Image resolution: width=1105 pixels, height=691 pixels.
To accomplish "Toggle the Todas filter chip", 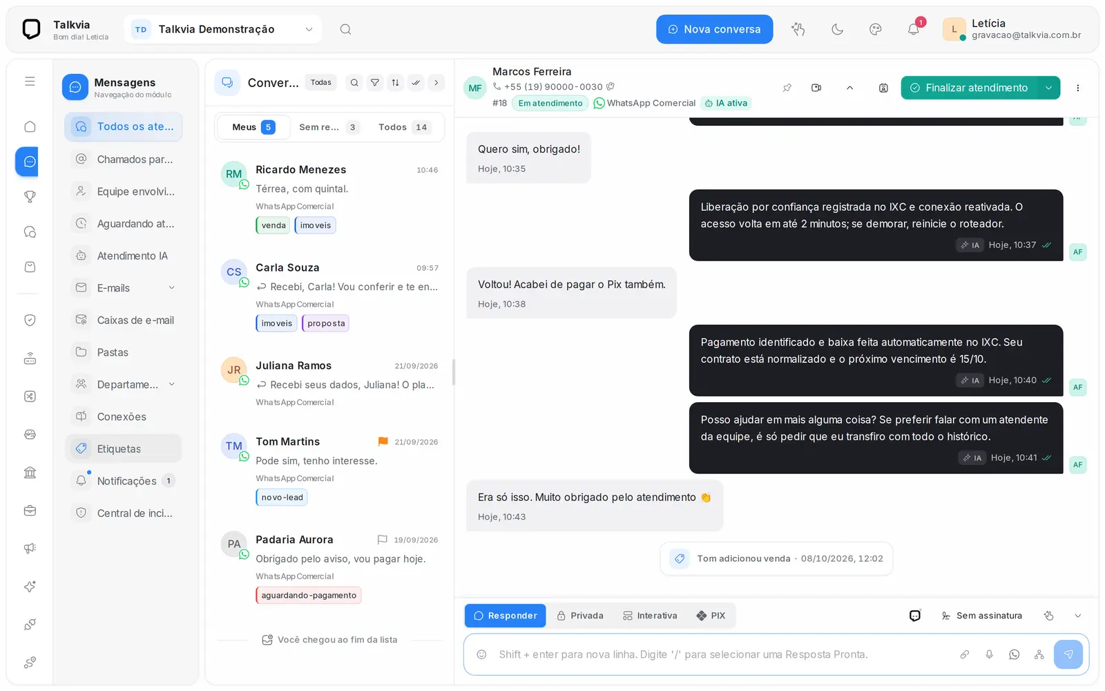I will (321, 83).
